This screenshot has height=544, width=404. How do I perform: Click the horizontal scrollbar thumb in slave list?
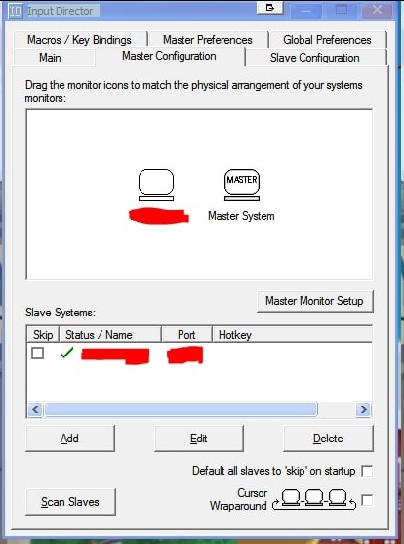[181, 410]
